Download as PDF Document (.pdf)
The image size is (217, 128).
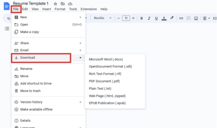click(x=115, y=81)
